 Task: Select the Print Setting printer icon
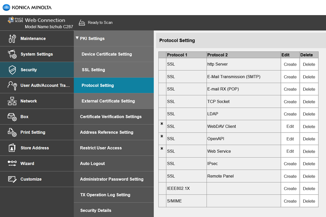pos(12,132)
